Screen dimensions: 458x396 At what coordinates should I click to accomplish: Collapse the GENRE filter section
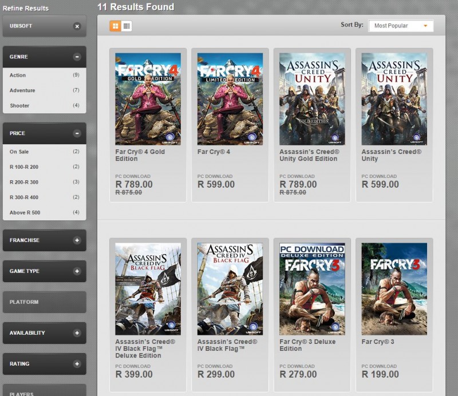(77, 57)
